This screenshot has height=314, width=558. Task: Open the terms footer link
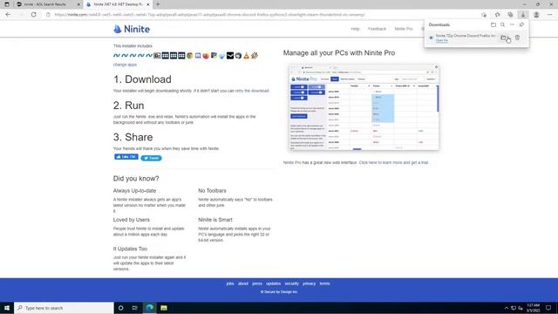coord(324,283)
